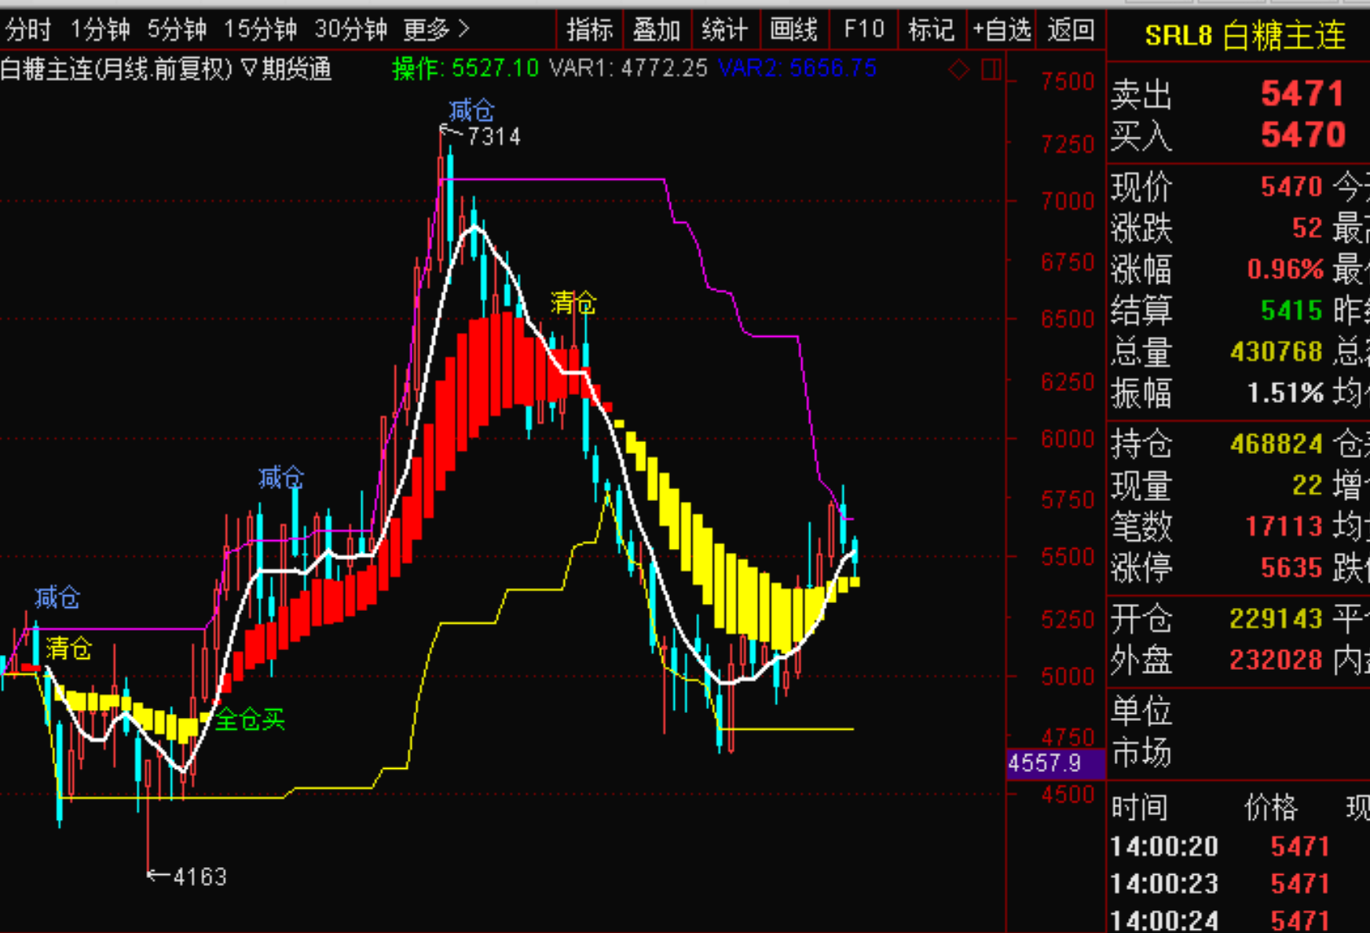Click the 涨停 5635 value
Viewport: 1370px width, 933px height.
click(1292, 567)
